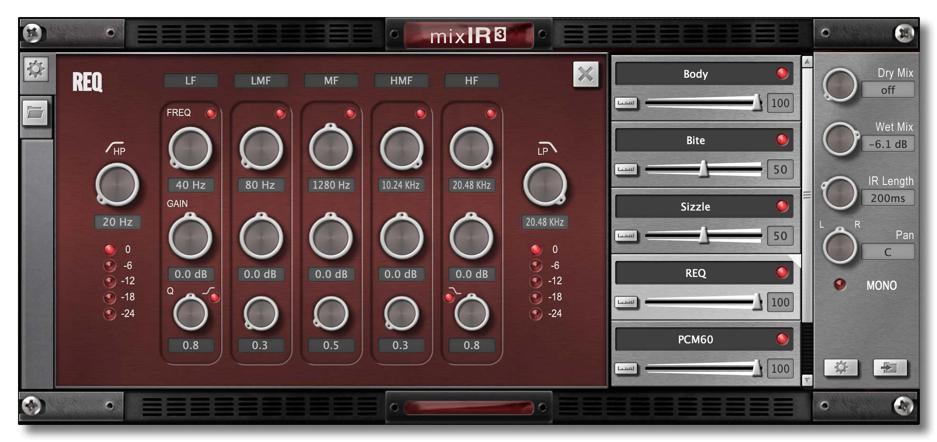The width and height of the screenshot is (937, 442).
Task: Click the HMF Q knob
Action: point(402,313)
